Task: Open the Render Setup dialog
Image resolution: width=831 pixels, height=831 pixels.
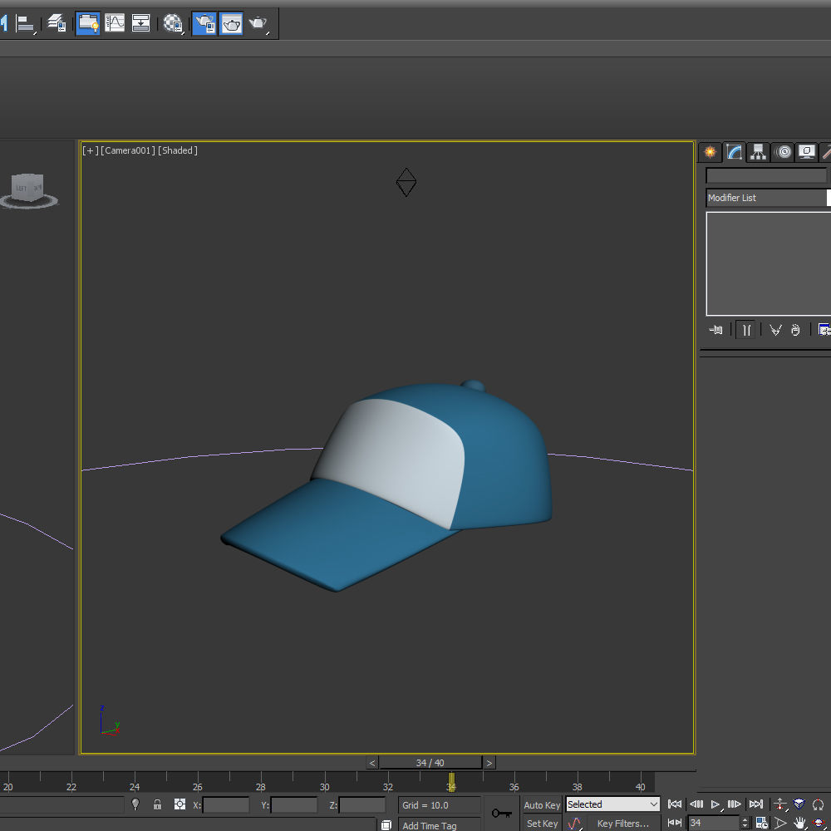Action: 204,23
